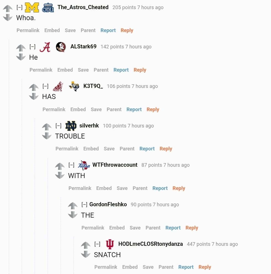Viewport: 271px width, 274px height.
Task: Save silverhk's "TROUBLE" comment
Action: coord(109,149)
